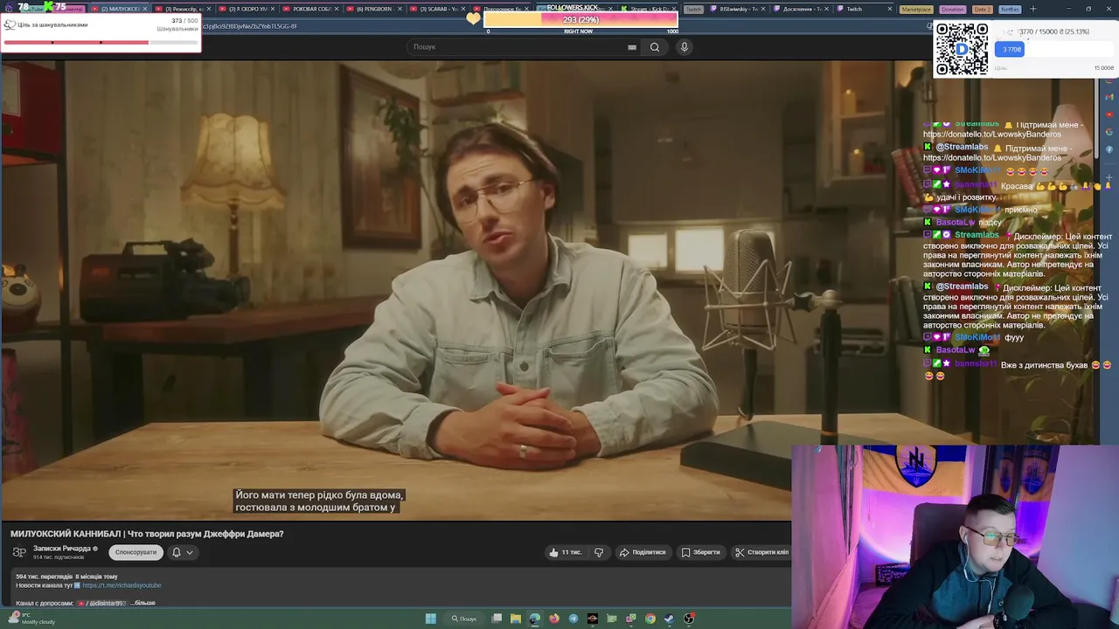Open the Donation bookmark button
Image resolution: width=1119 pixels, height=629 pixels.
(953, 9)
